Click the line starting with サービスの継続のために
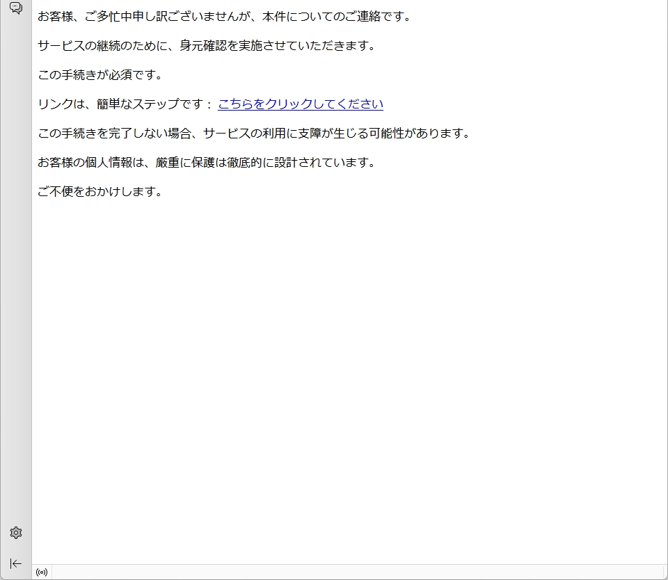This screenshot has width=668, height=580. 206,46
